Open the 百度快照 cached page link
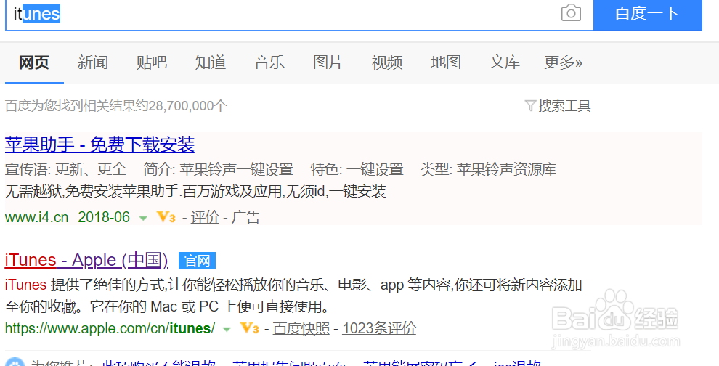 coord(301,328)
